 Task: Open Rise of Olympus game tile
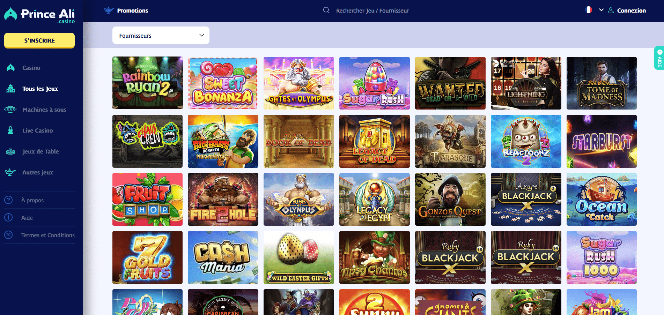pyautogui.click(x=299, y=199)
